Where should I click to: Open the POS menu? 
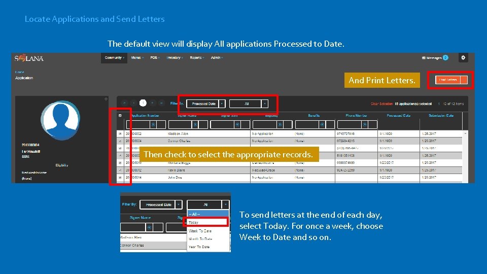[155, 58]
